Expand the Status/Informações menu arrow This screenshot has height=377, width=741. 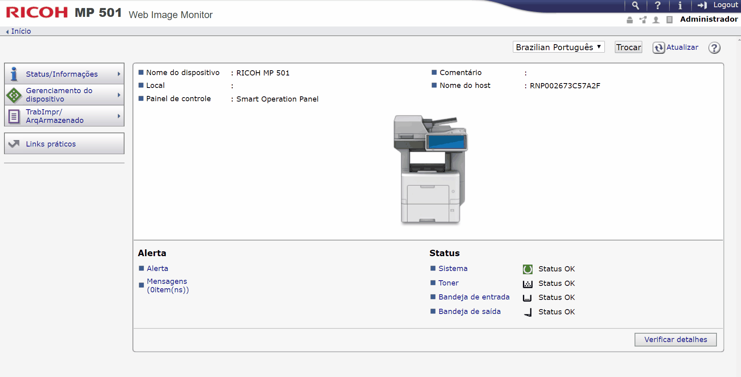point(119,74)
